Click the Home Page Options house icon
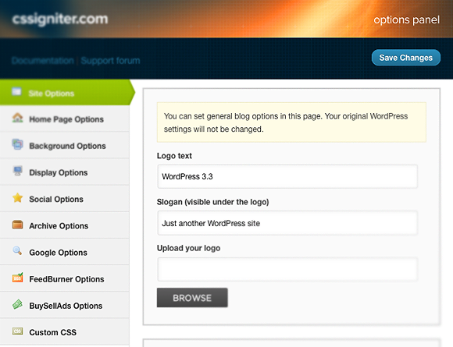Viewport: 453px width, 347px height. coord(17,118)
